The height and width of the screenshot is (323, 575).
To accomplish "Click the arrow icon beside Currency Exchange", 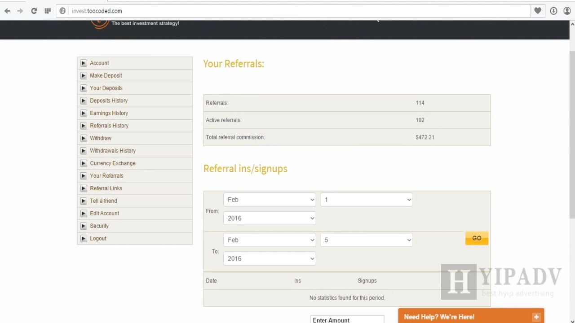I will [x=84, y=164].
